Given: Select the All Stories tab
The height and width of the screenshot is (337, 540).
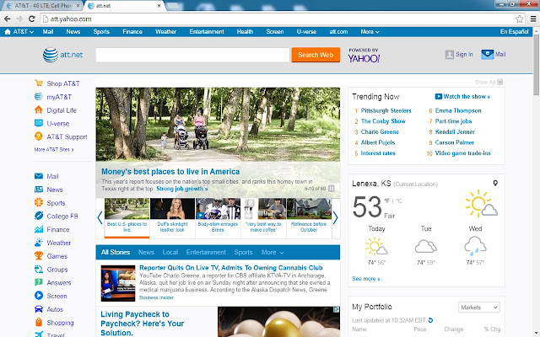Looking at the screenshot, I should [x=116, y=253].
